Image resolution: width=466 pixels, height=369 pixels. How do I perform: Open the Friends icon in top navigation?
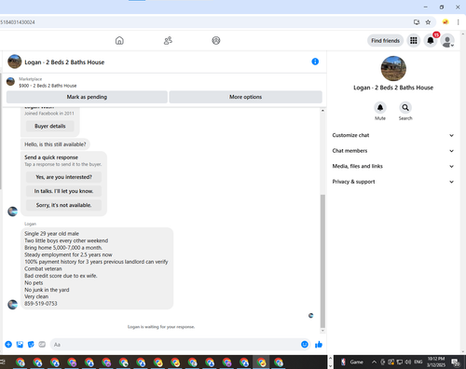click(168, 40)
